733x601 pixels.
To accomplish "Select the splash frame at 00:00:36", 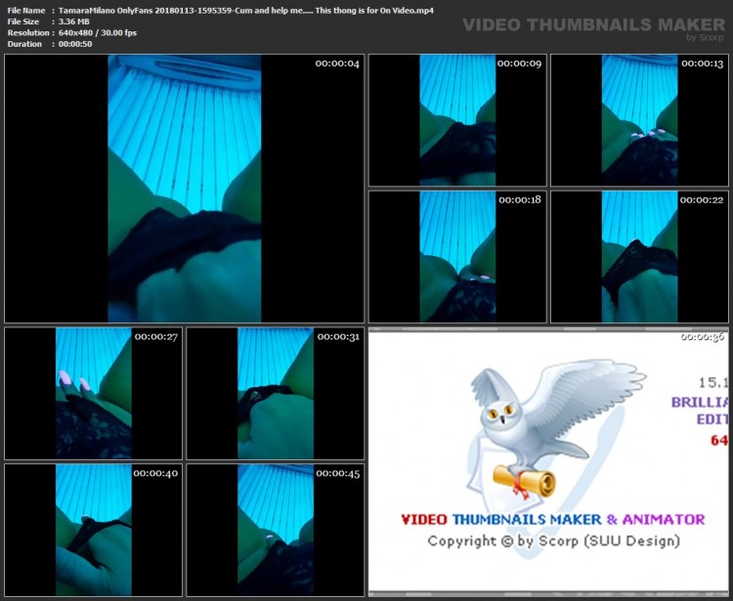I will [547, 460].
